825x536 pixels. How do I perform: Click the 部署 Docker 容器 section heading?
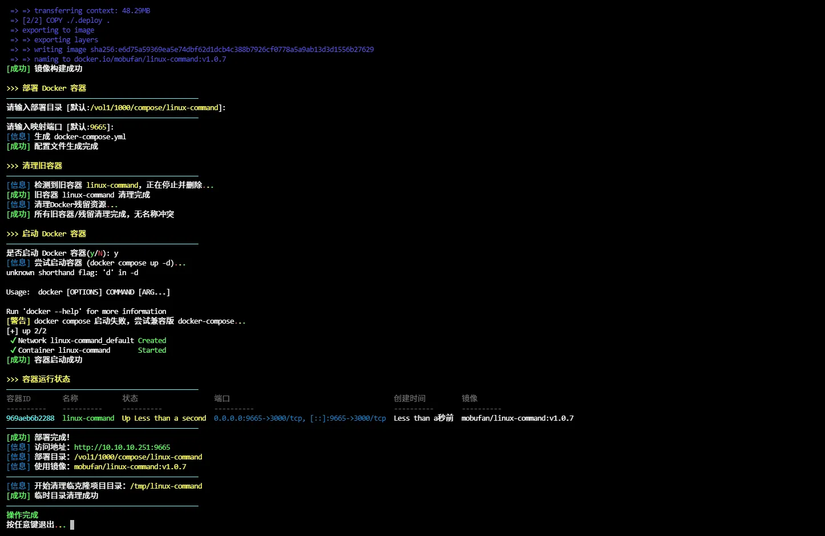click(x=54, y=88)
